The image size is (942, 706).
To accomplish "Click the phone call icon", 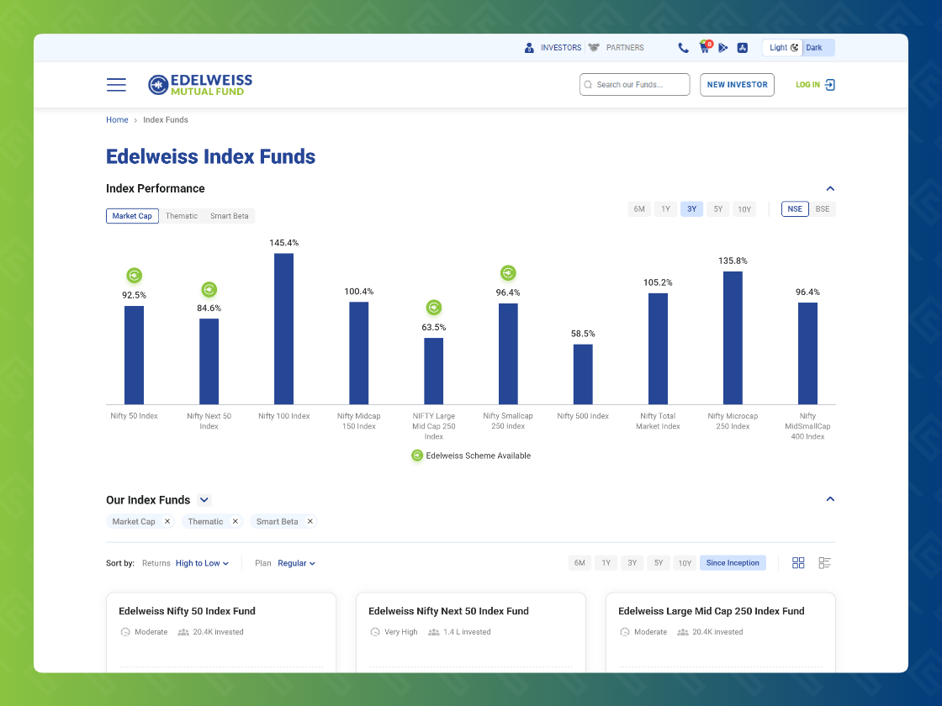I will coord(683,48).
